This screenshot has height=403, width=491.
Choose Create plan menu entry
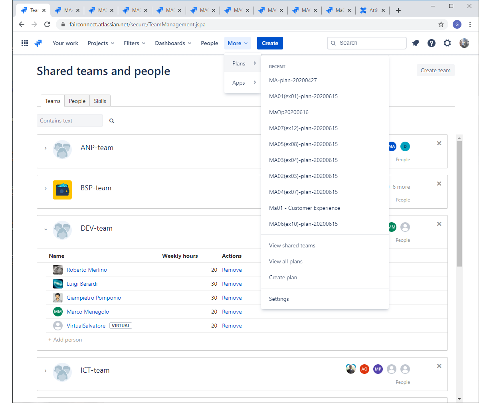point(283,277)
